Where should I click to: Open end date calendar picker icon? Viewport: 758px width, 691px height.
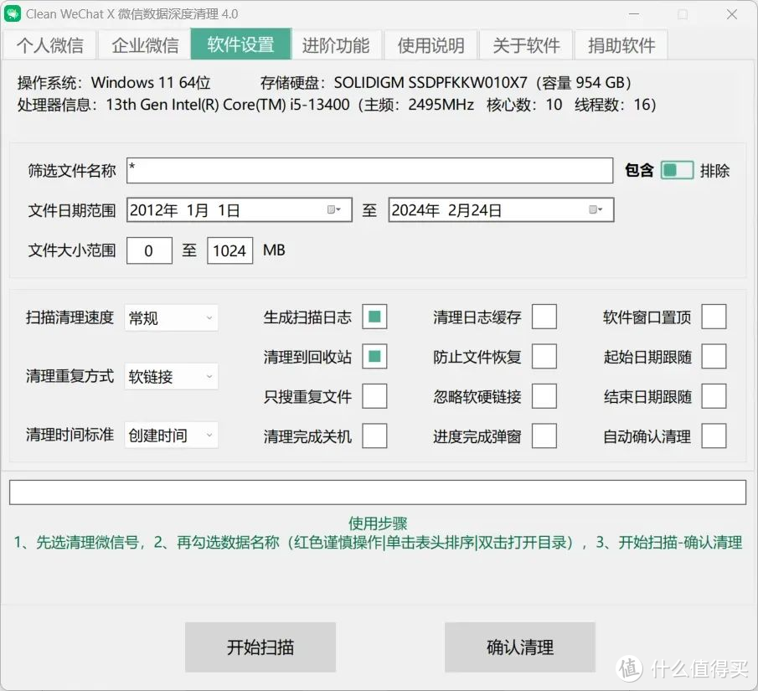tap(596, 210)
